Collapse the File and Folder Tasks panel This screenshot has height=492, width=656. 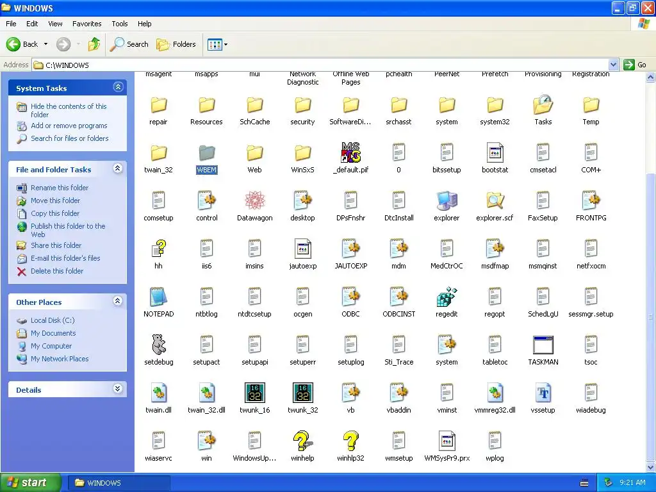118,168
